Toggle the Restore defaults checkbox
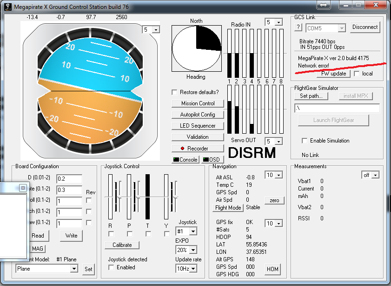 [x=174, y=92]
